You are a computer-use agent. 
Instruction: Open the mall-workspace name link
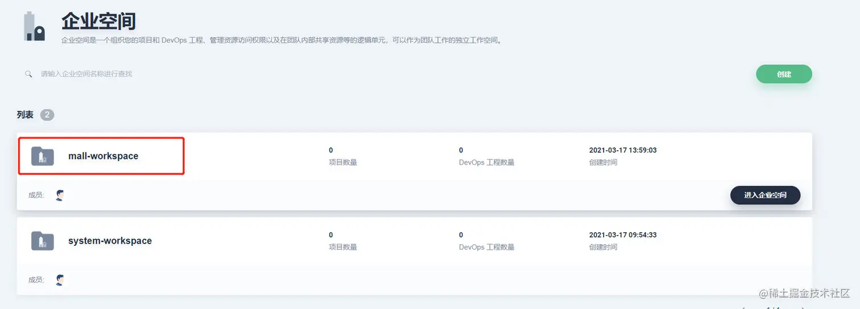click(x=103, y=156)
